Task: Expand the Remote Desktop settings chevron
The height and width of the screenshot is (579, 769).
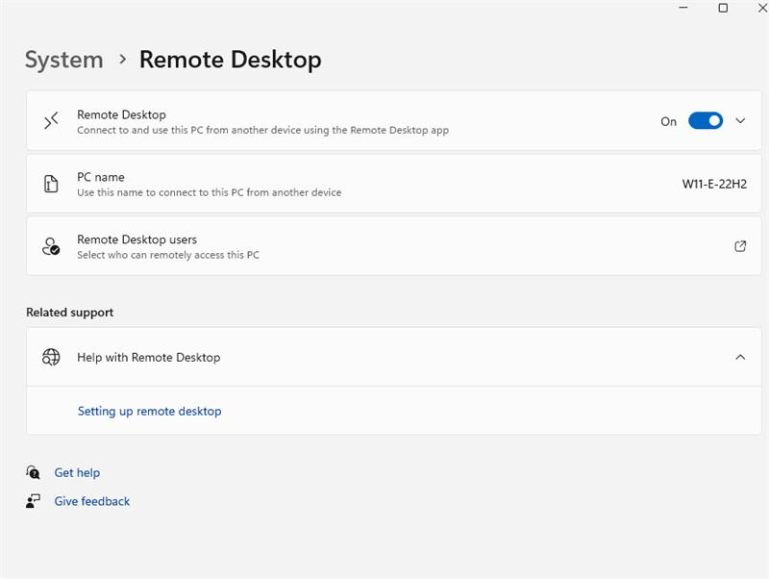Action: pos(740,121)
